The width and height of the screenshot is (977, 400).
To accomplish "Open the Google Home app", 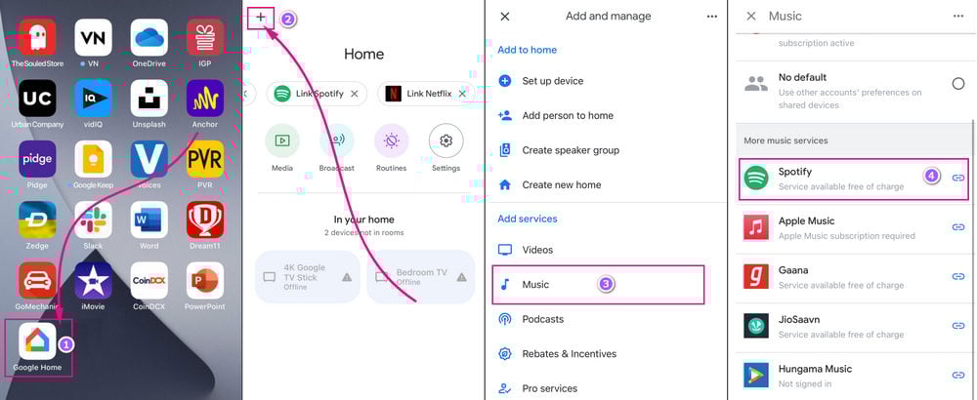I will pos(37,340).
